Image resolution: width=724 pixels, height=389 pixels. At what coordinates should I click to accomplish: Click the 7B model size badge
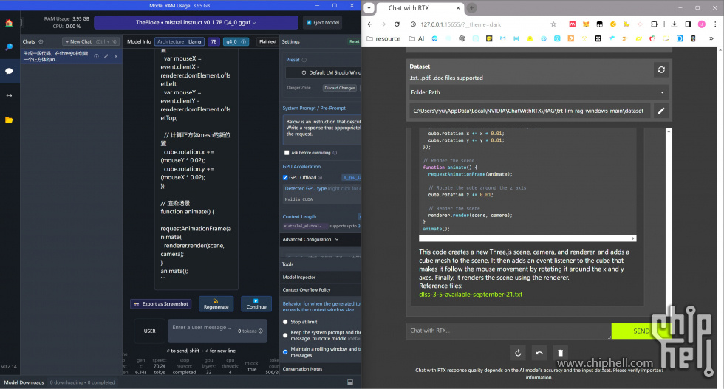coord(214,41)
